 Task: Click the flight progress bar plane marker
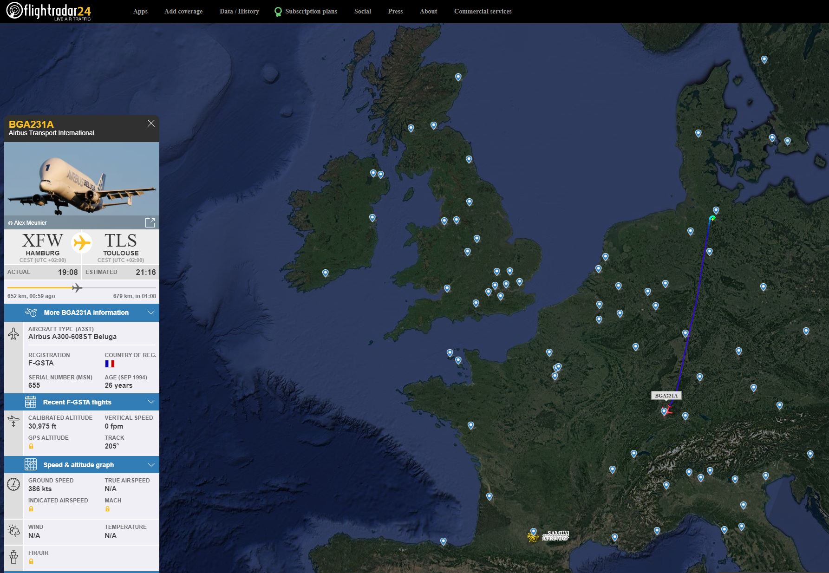[77, 288]
